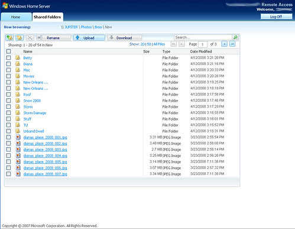The image size is (295, 229).
Task: Click the Misc folder icon
Action: tap(18, 70)
